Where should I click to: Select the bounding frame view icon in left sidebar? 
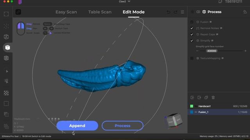[x=6, y=14]
